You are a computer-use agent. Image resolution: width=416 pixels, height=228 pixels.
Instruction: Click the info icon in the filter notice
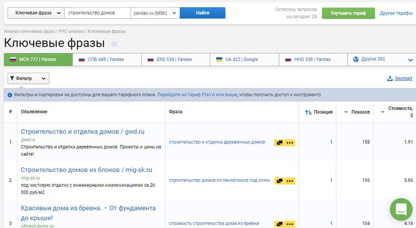(x=10, y=95)
